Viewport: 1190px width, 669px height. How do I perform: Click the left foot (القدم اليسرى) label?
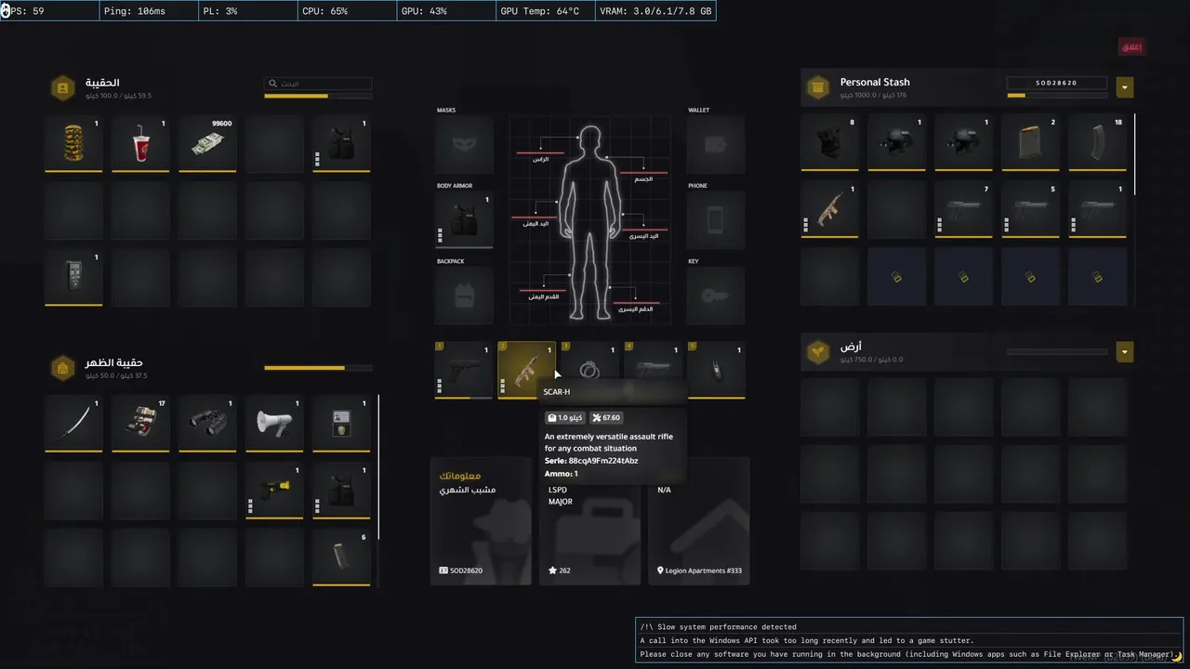[634, 308]
